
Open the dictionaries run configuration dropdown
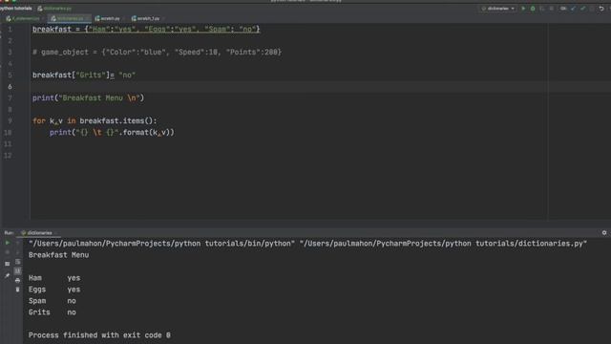pos(498,9)
